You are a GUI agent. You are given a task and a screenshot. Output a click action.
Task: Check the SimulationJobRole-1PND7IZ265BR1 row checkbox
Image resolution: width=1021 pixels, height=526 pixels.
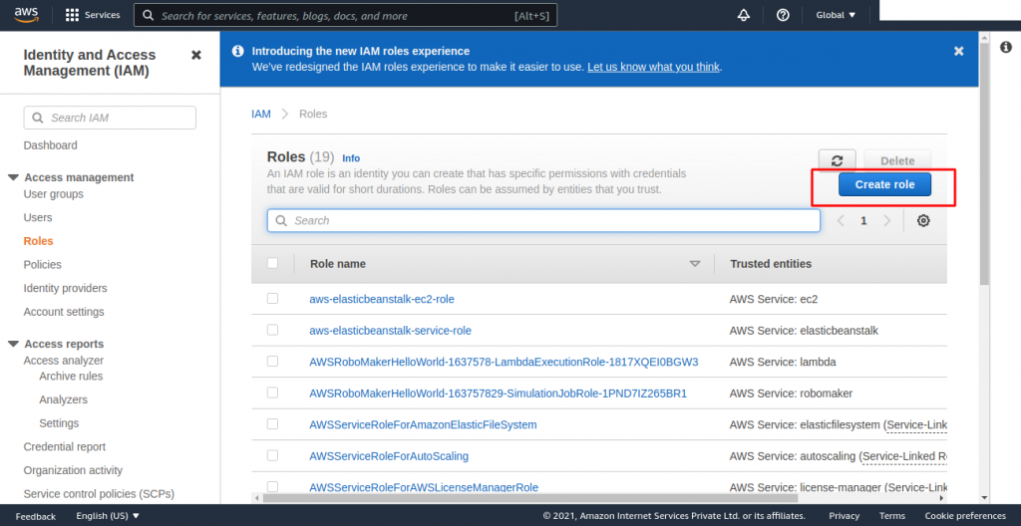tap(273, 392)
